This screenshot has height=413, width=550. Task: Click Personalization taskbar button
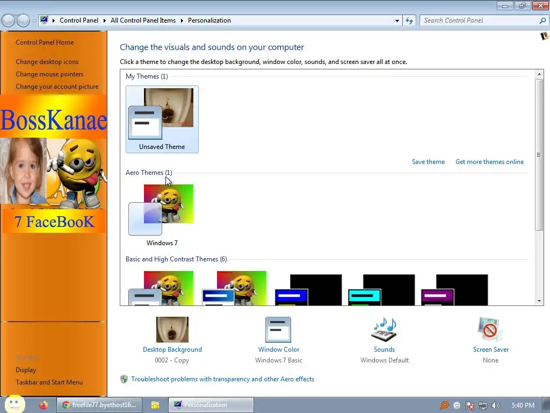tap(211, 405)
